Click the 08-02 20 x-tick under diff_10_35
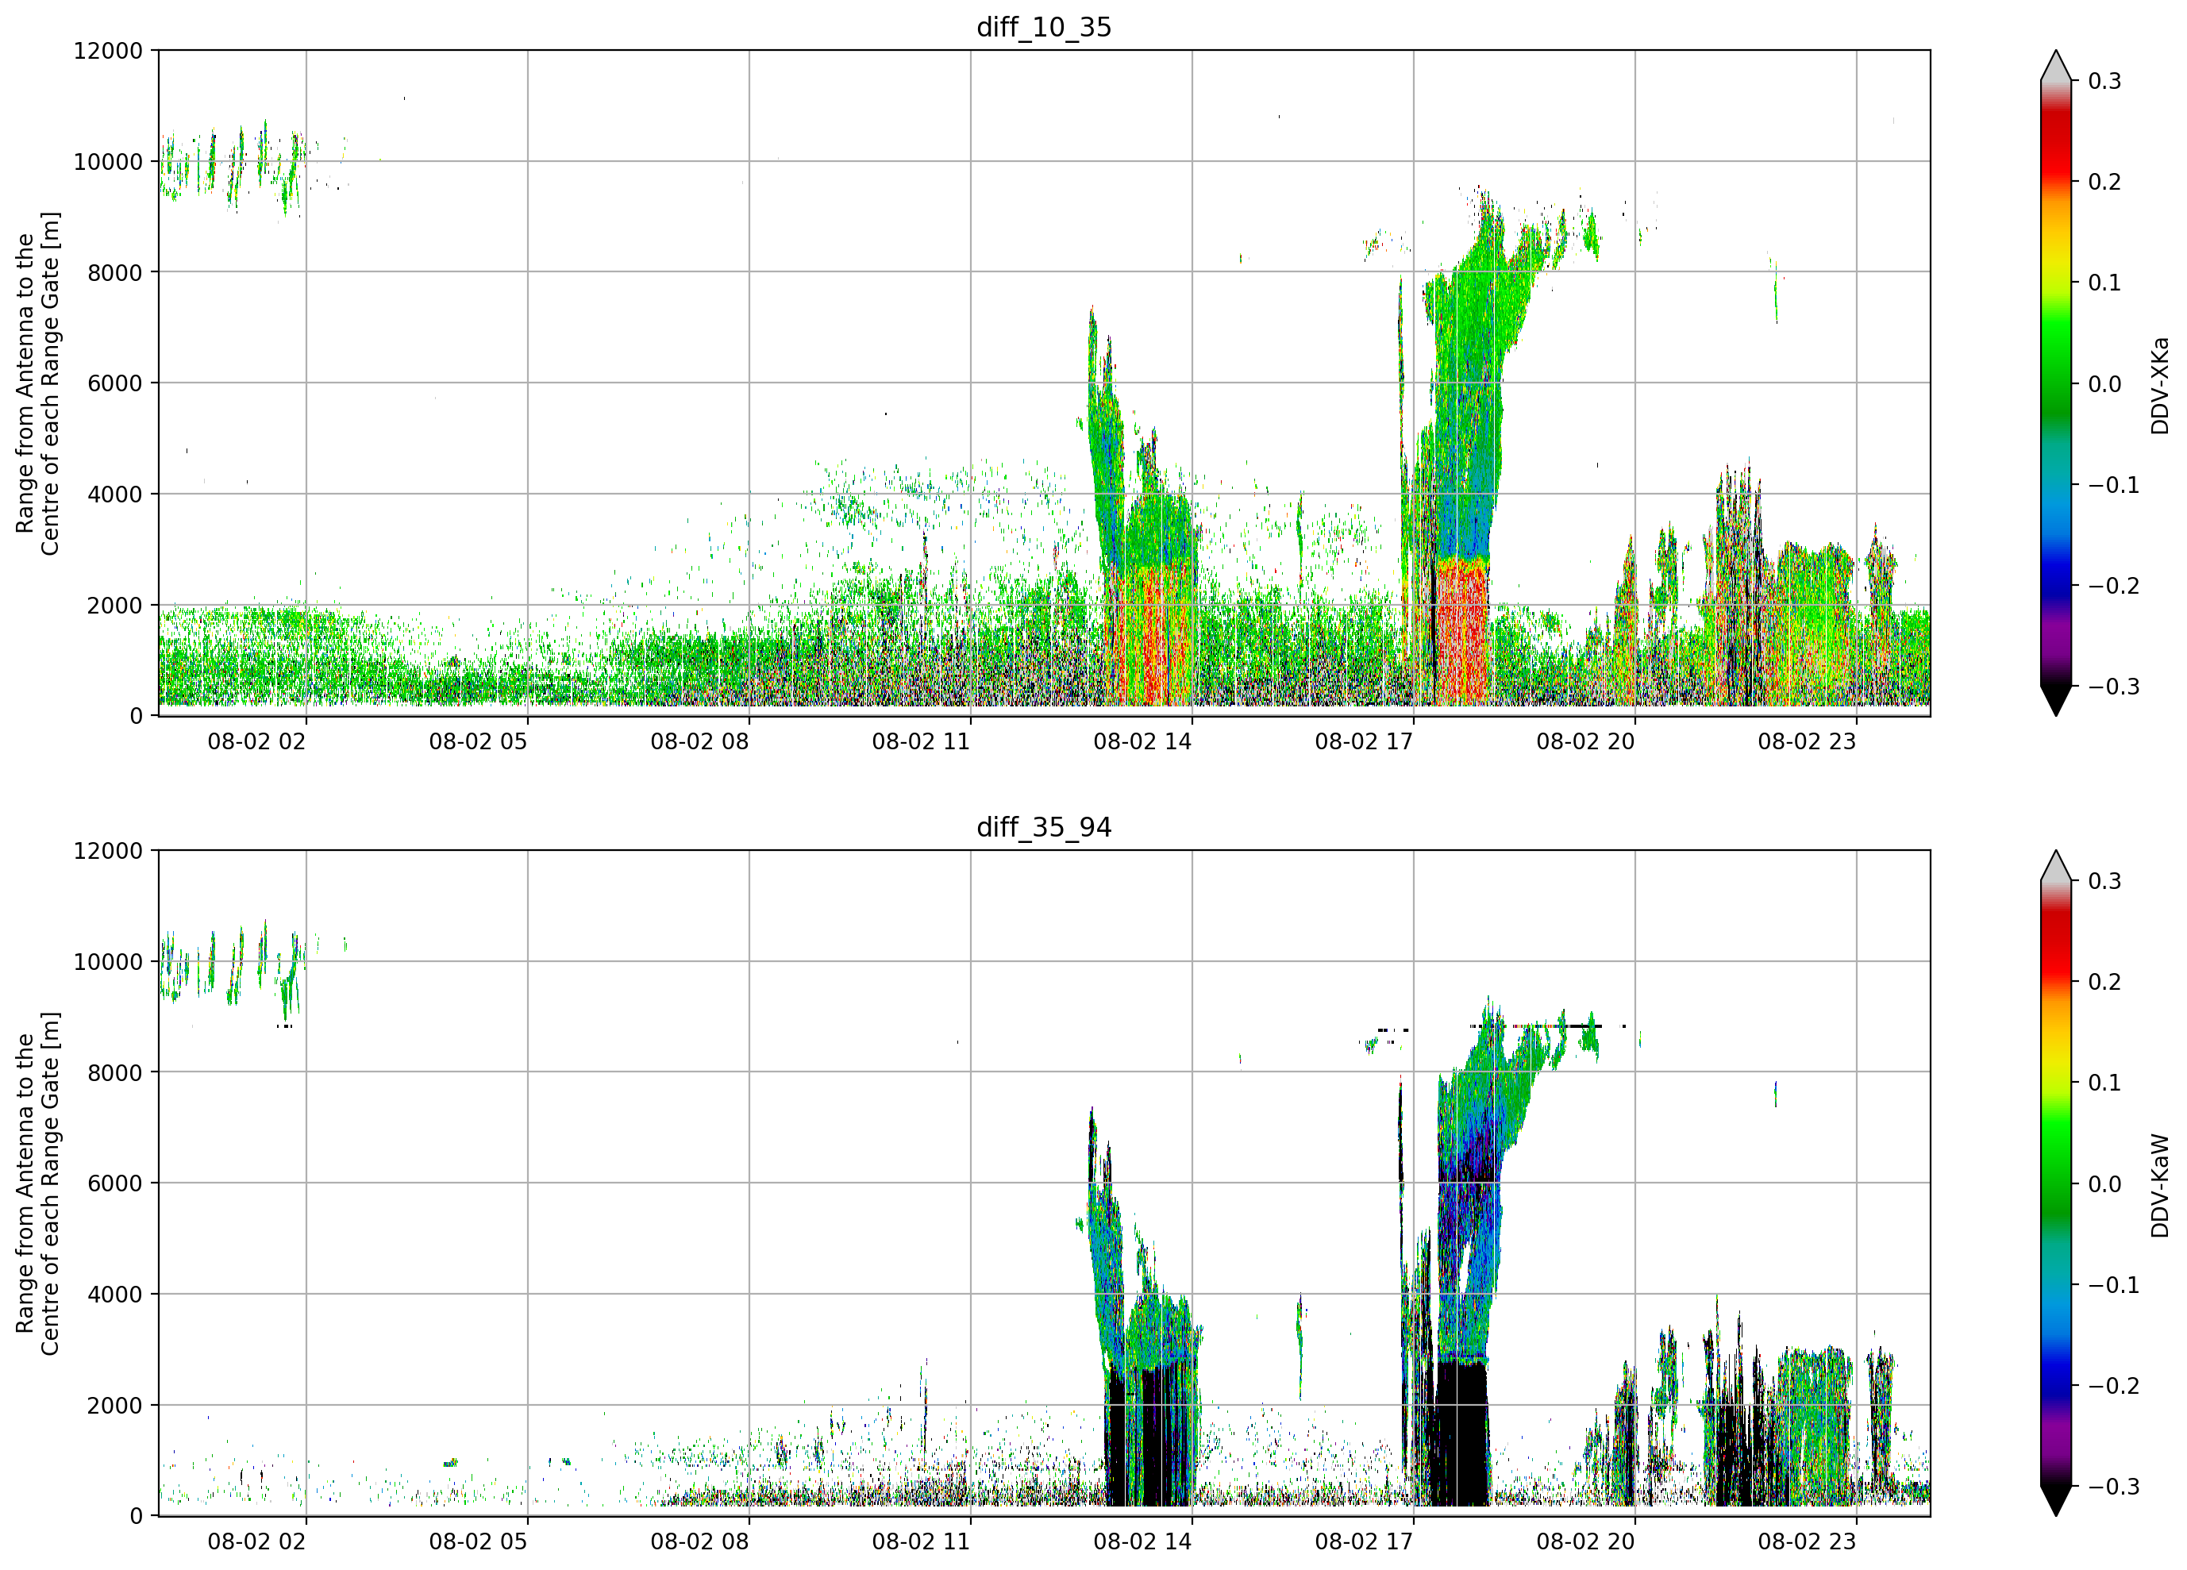The width and height of the screenshot is (2187, 1570). pos(1586,741)
